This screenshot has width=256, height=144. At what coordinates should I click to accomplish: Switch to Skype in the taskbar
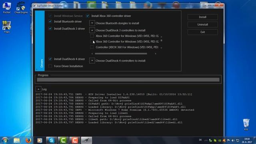point(52,140)
